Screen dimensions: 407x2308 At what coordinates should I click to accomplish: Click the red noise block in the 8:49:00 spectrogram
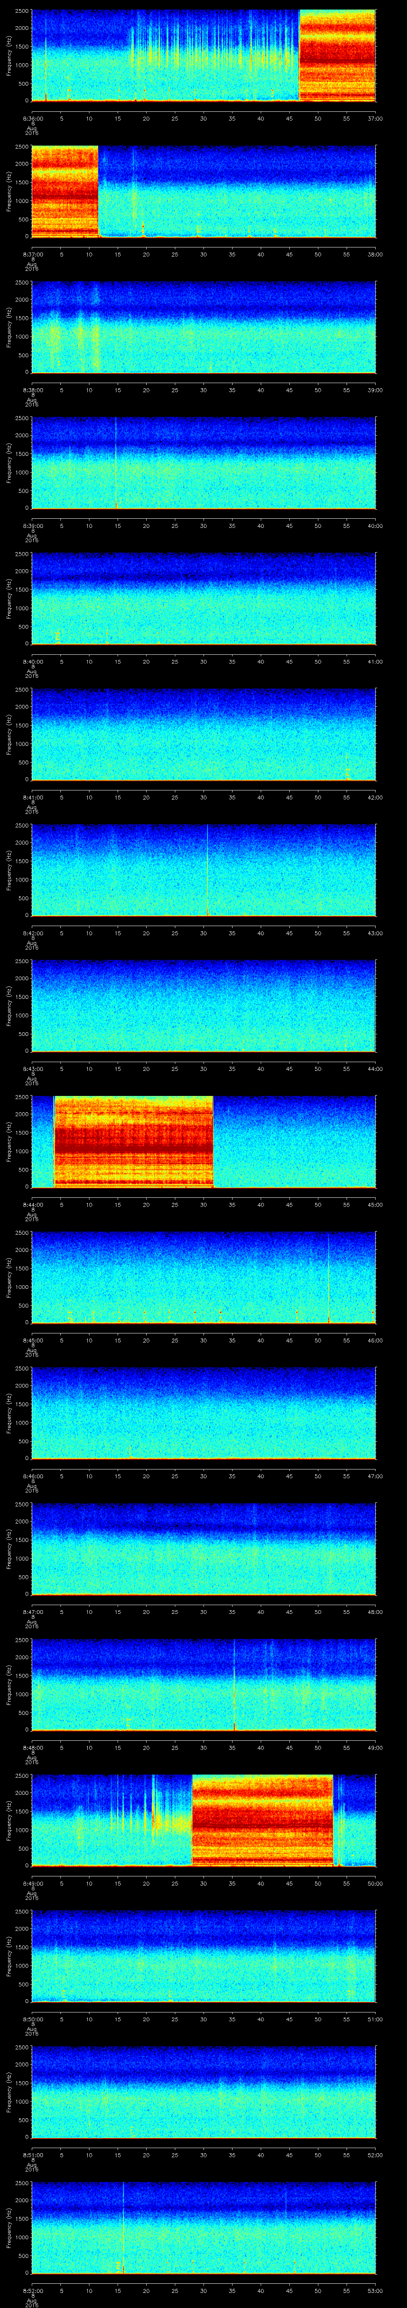coord(262,1820)
